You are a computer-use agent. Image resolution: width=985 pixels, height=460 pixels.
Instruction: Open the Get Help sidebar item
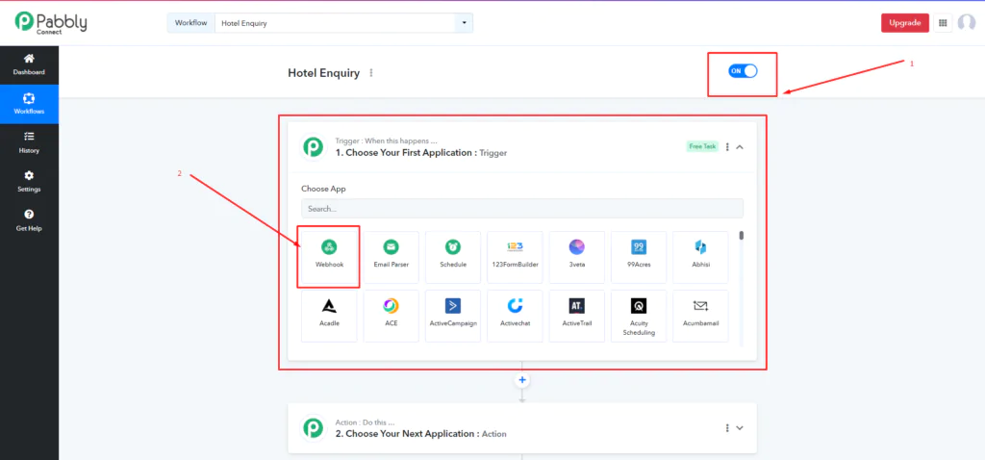(x=29, y=221)
